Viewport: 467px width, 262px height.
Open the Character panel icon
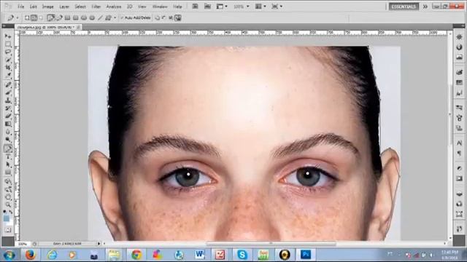click(459, 143)
